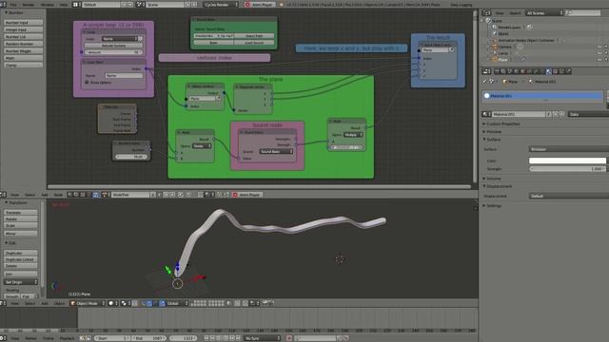The width and height of the screenshot is (609, 342).
Task: Select Material.001 slot in material list
Action: 542,96
